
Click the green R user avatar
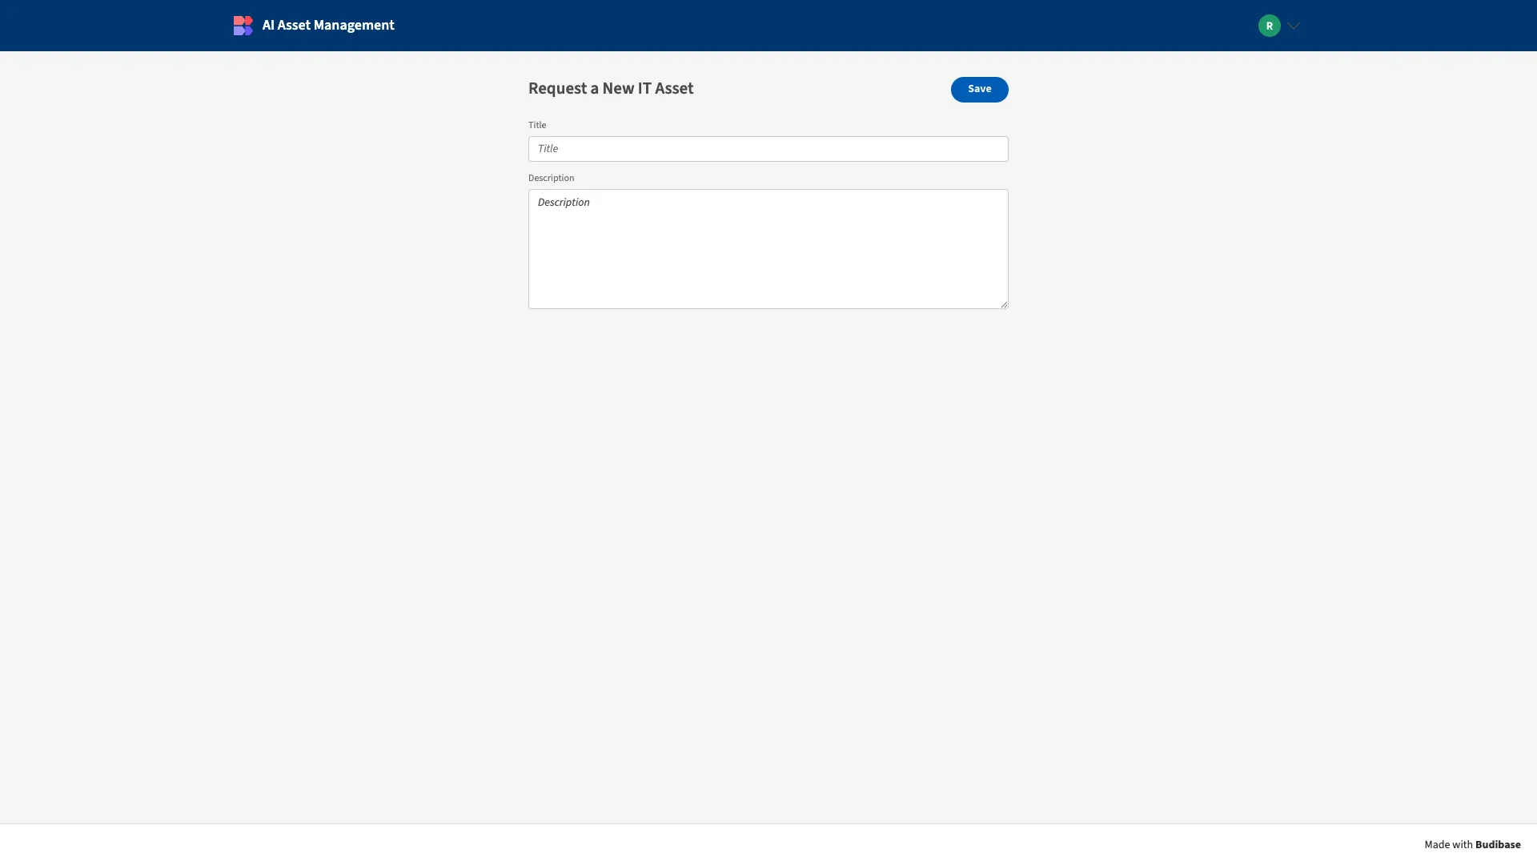[x=1269, y=26]
